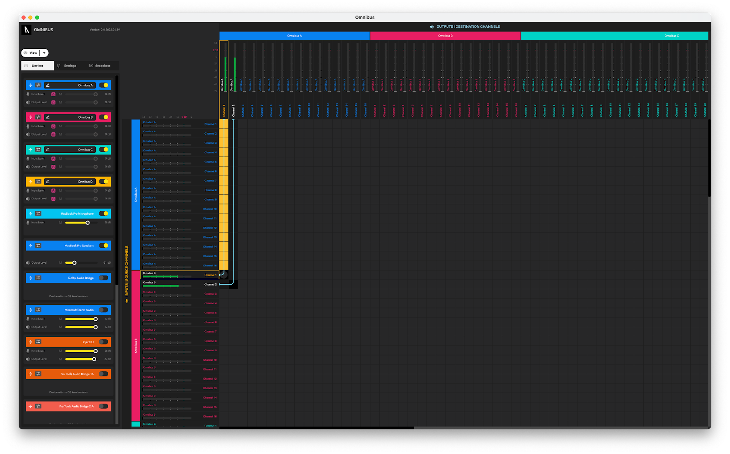Screen dimensions: 730x454
Task: Turn off the MacBook Pro Microphone toggle
Action: [x=104, y=214]
